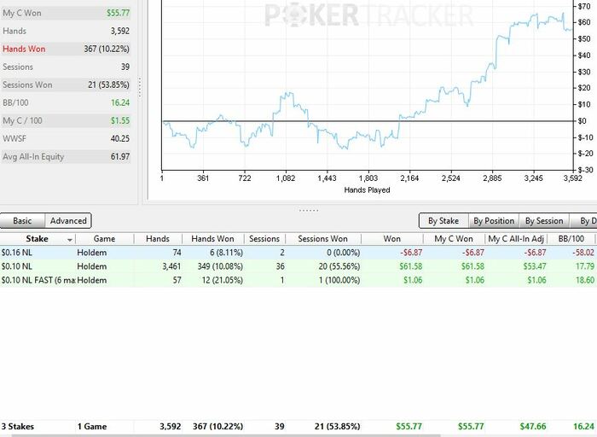Click the 17.79 BB/100 cell
Screen dimensions: 597x437
tap(585, 266)
